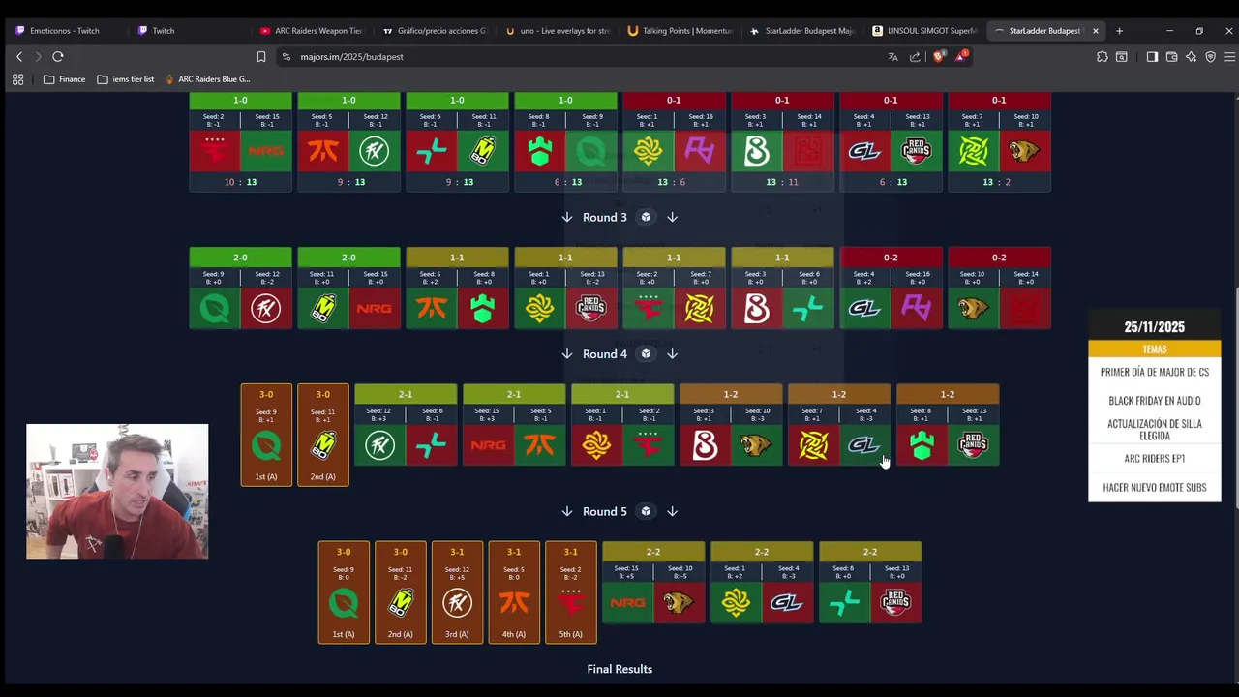
Task: Randomize Round 3 with dice icon
Action: [x=646, y=218]
